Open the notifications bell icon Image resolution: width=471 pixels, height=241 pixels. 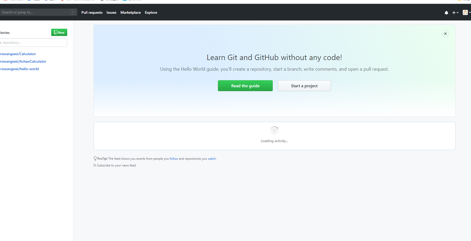tap(446, 13)
